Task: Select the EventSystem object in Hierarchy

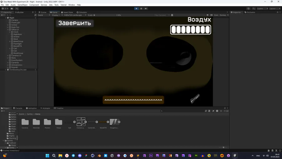Action: point(17,60)
